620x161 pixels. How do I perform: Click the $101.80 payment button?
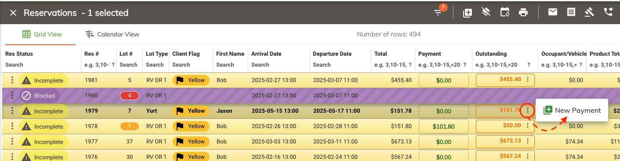(x=443, y=126)
